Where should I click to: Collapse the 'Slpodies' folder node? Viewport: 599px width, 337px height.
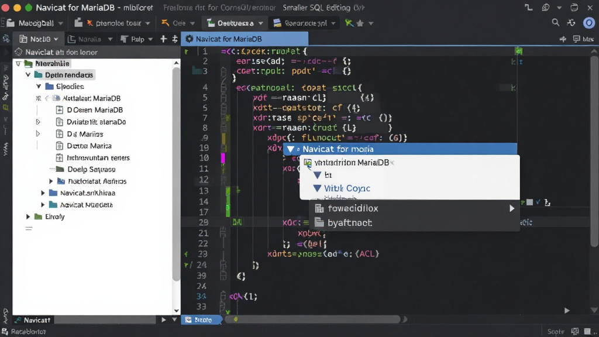pos(39,87)
